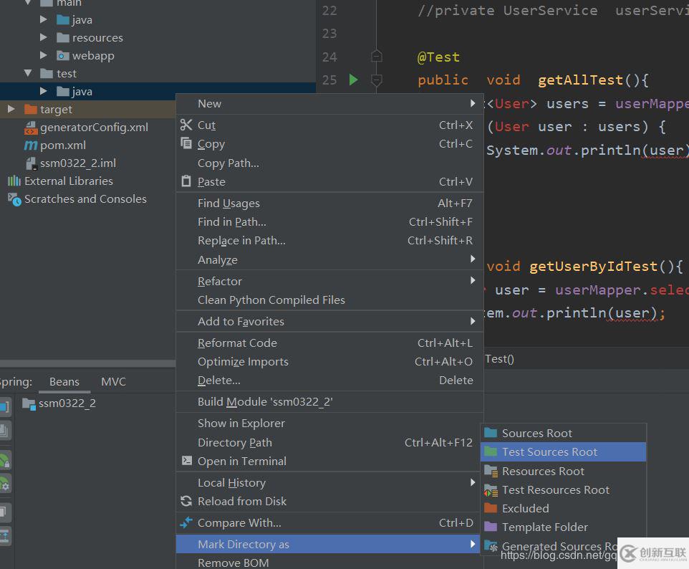Click the Open in Terminal icon
This screenshot has width=689, height=569.
pos(187,460)
